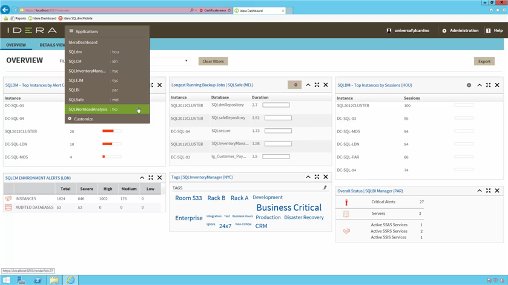Click the Instances row icon in SQLCM alerts

(8, 198)
